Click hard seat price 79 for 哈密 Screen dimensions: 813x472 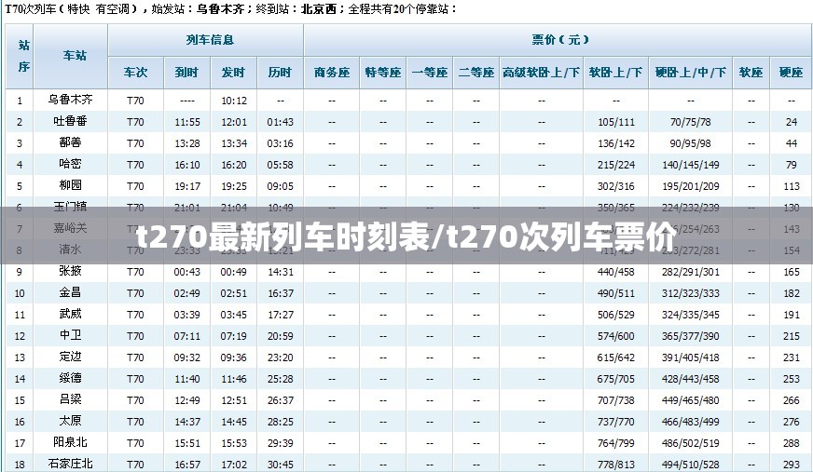[x=792, y=165]
